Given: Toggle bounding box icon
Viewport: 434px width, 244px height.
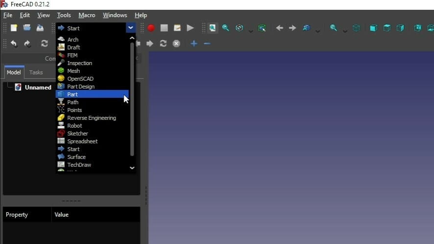Looking at the screenshot, I should click(x=262, y=28).
